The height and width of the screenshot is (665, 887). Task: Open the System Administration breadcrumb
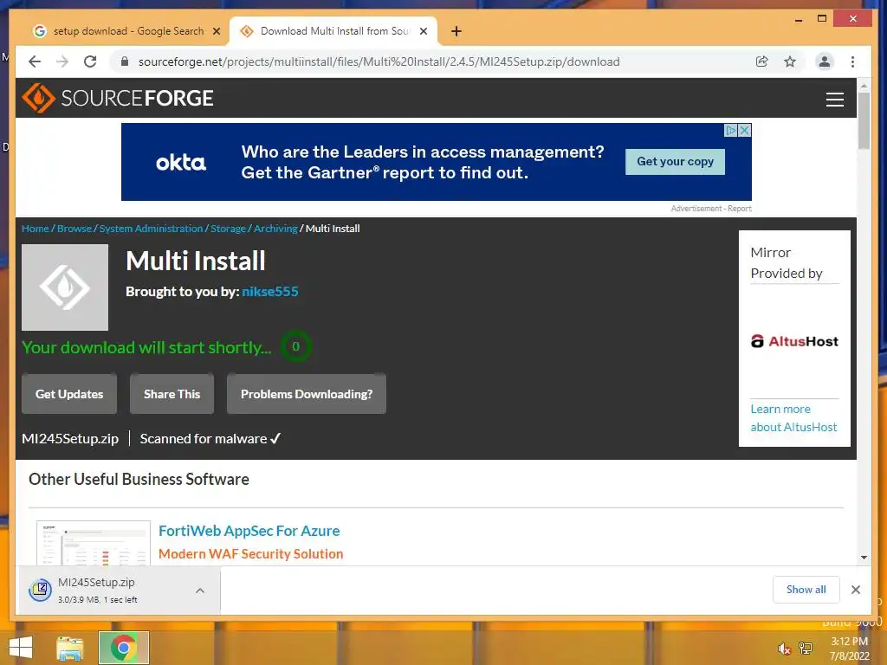point(151,229)
